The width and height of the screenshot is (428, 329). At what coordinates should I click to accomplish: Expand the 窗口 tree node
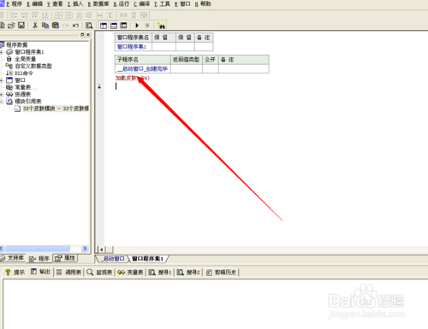[x=2, y=80]
